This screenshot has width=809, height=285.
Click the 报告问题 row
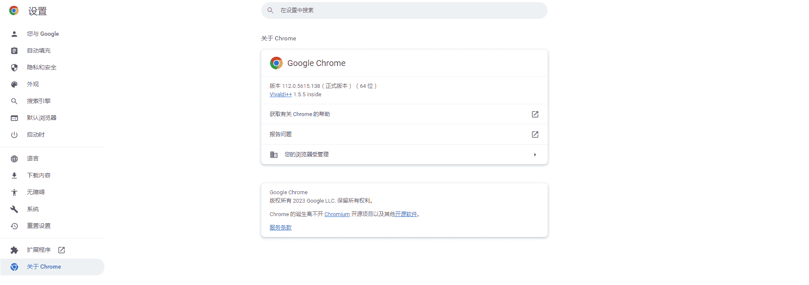[404, 135]
